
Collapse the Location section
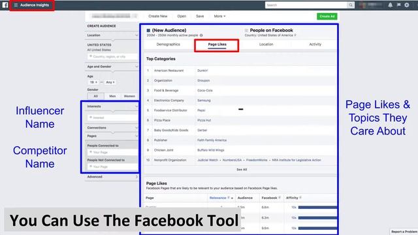(x=137, y=35)
